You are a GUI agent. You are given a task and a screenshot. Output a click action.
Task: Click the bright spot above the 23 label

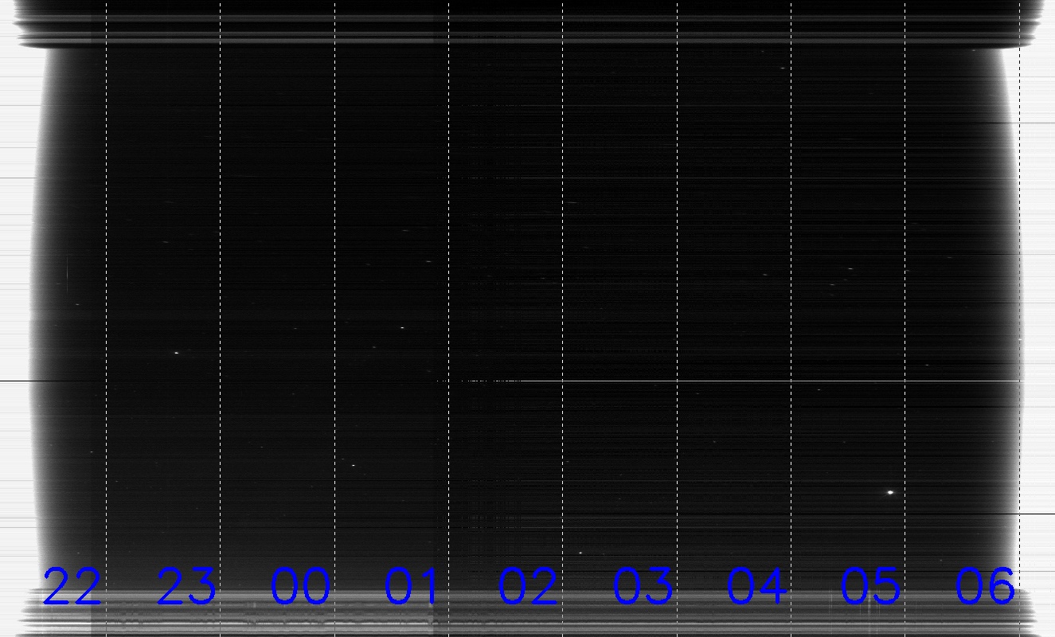(176, 353)
